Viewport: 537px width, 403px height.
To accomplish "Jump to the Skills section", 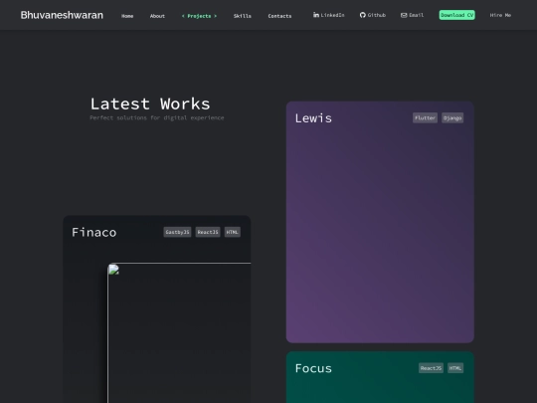I will click(242, 16).
